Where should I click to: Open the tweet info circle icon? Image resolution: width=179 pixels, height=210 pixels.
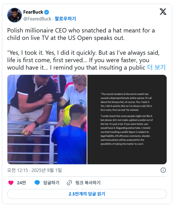[163, 170]
